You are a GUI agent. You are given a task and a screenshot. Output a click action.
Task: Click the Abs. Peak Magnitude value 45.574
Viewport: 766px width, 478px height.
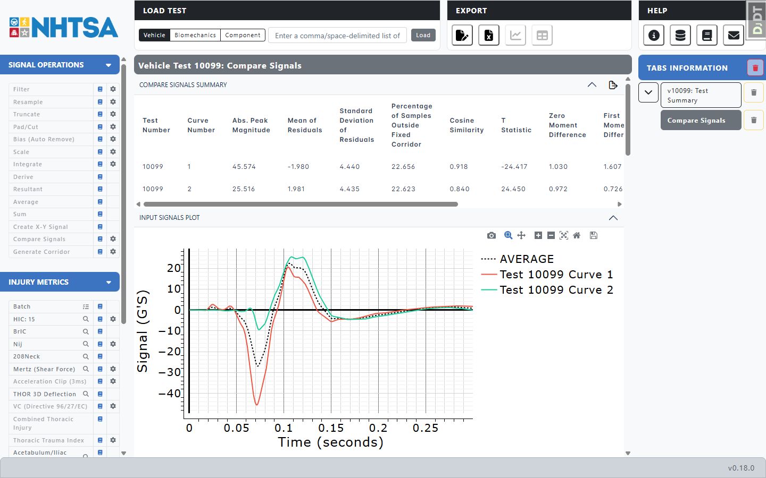[244, 167]
